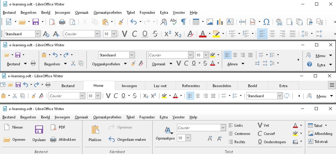Click Export as PDF icon in top window toolbar
This screenshot has height=154, width=336.
[x=52, y=21]
